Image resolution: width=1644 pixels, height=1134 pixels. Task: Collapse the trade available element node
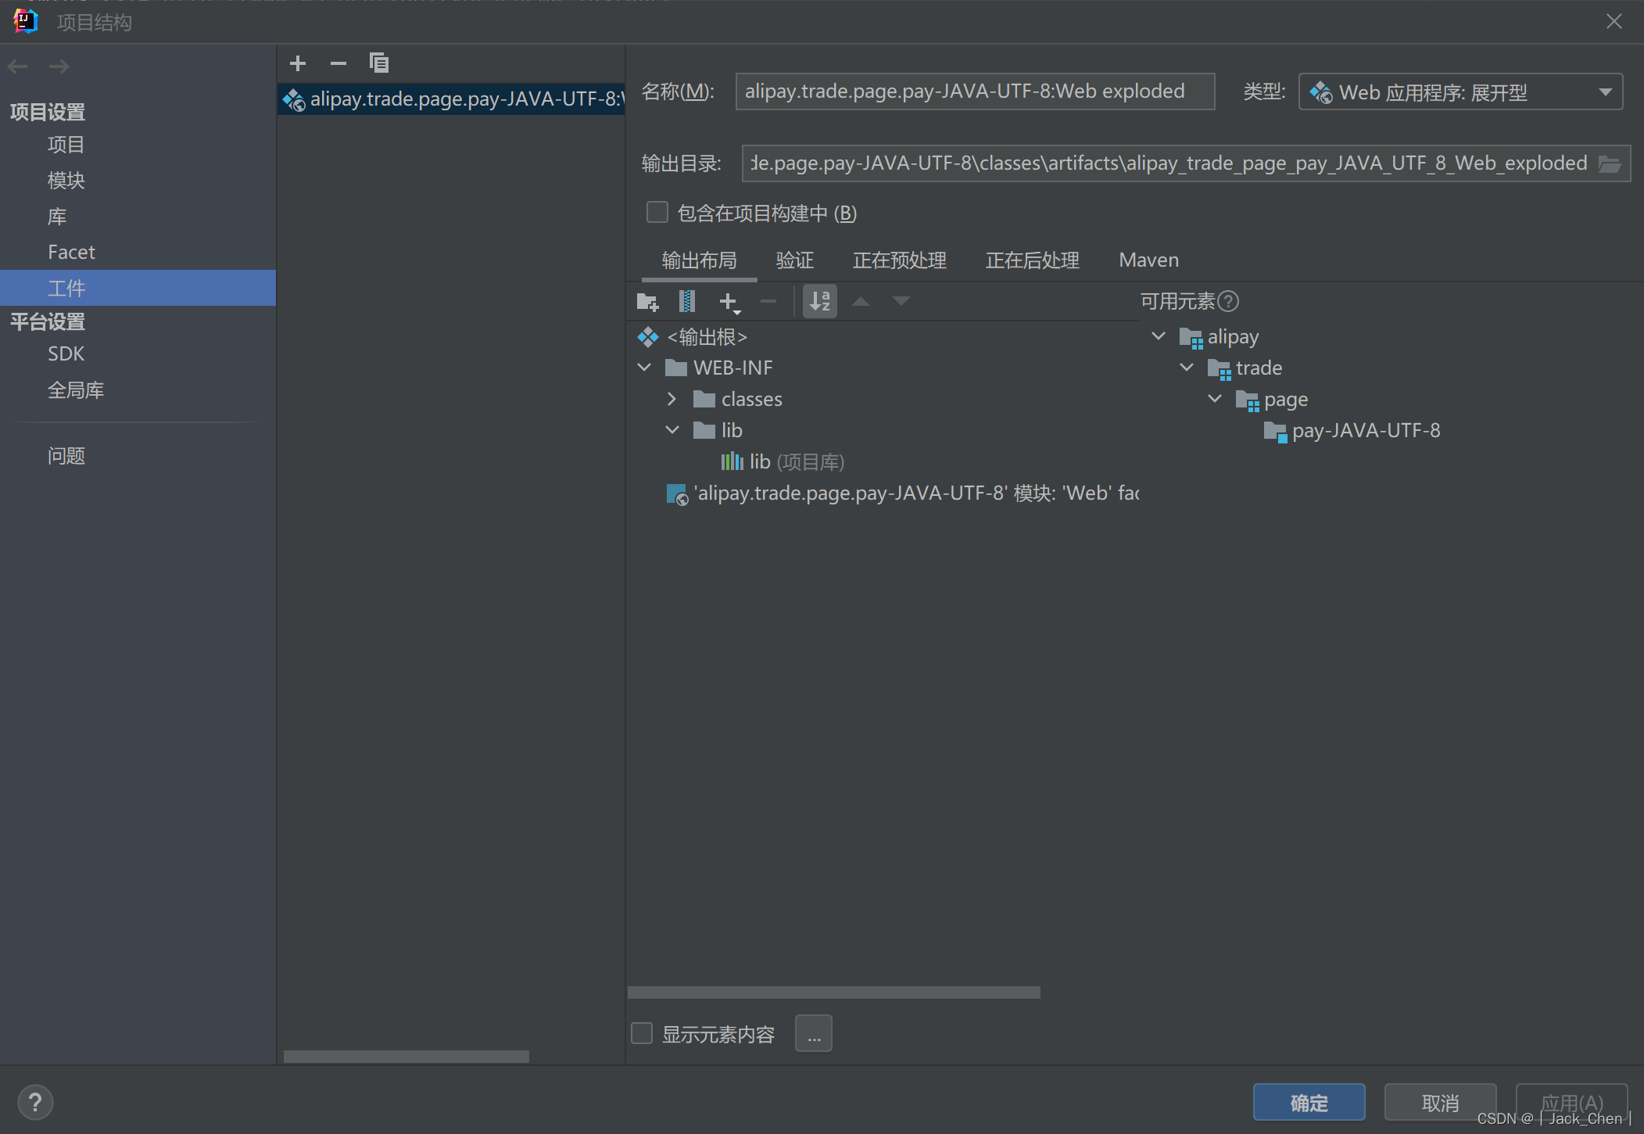click(x=1186, y=368)
